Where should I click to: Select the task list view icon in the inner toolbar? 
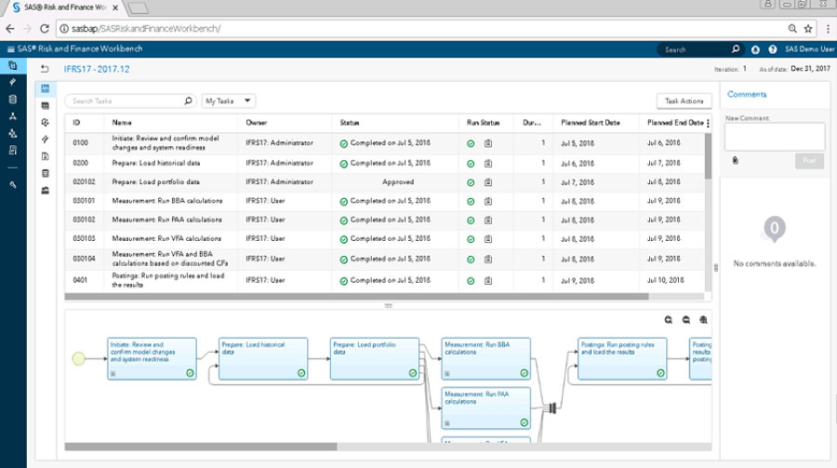46,88
